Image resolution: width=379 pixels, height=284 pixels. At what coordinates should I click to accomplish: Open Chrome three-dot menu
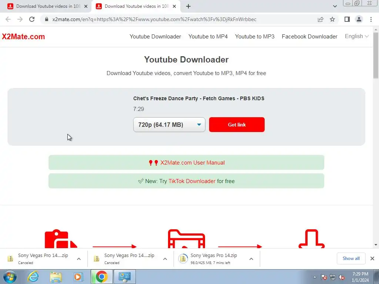click(371, 19)
